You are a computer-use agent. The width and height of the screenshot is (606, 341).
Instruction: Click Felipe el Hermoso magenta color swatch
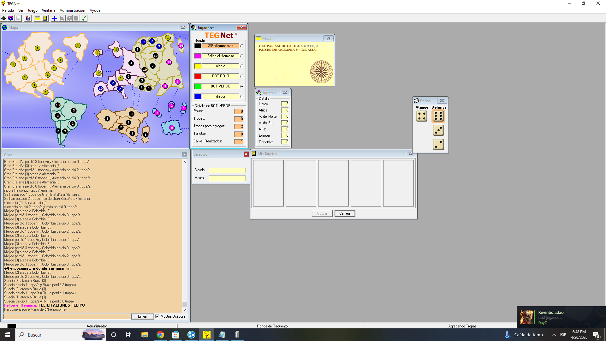[x=198, y=56]
